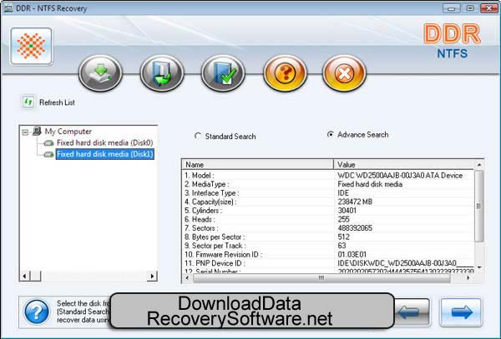Click the details table horizontal scrollbar thumb
501x339 pixels.
click(321, 278)
